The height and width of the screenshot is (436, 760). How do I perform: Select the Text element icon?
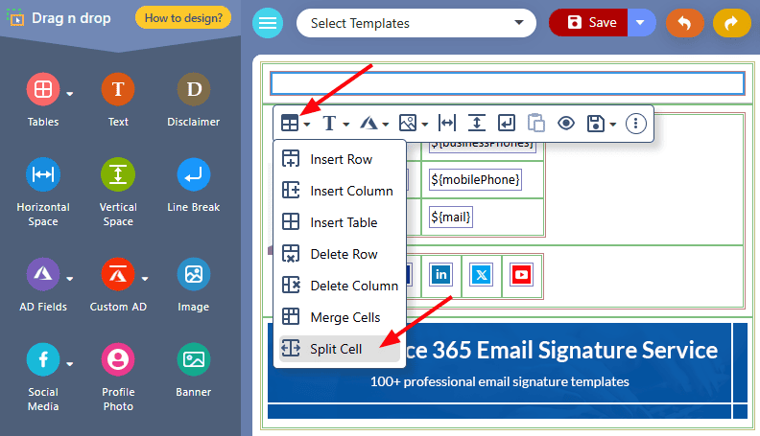(x=118, y=89)
